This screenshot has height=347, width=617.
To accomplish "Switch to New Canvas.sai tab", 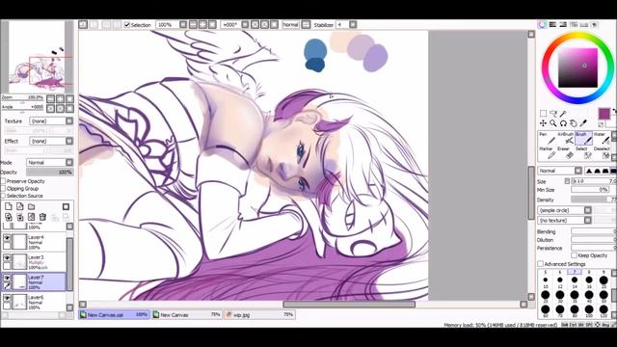I will [114, 315].
